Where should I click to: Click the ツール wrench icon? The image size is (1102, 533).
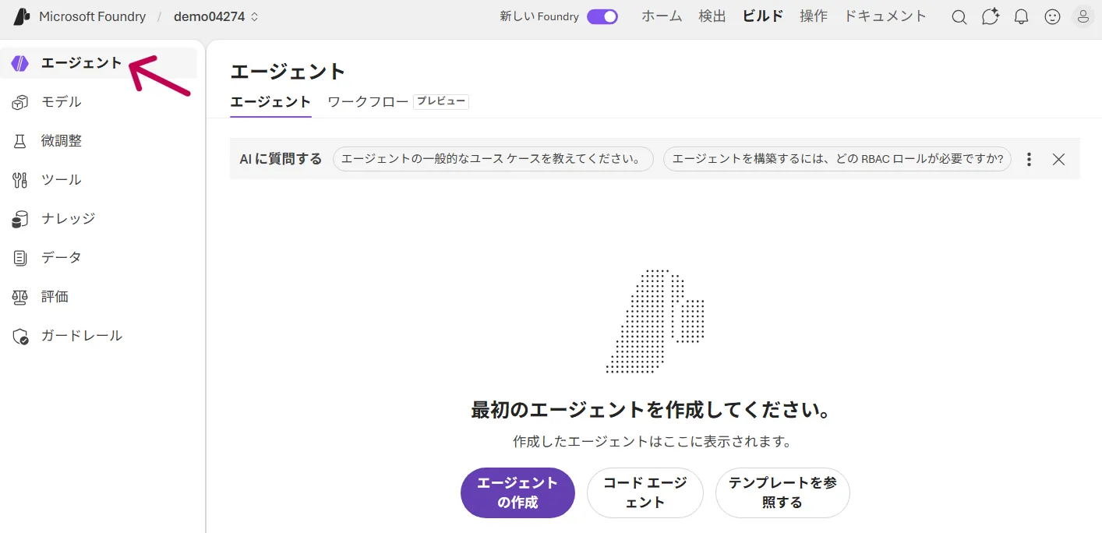point(20,180)
